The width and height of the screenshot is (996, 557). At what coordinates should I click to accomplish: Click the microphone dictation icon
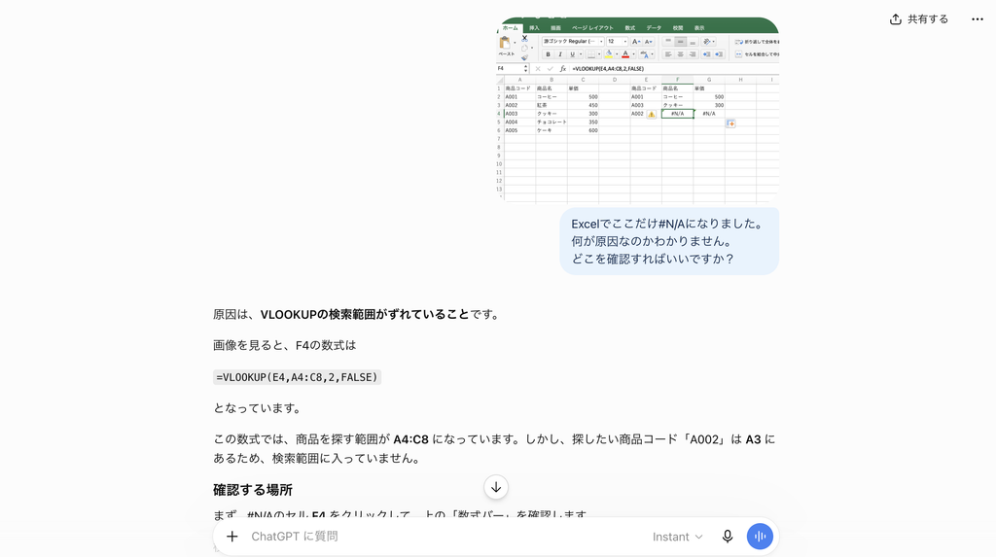(728, 537)
